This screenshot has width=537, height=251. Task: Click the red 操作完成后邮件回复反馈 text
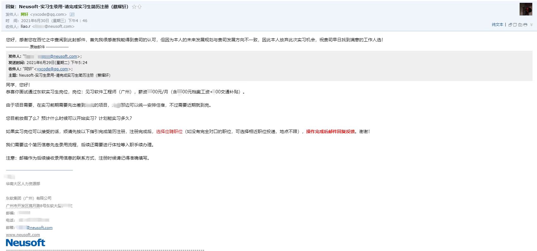tap(330, 131)
